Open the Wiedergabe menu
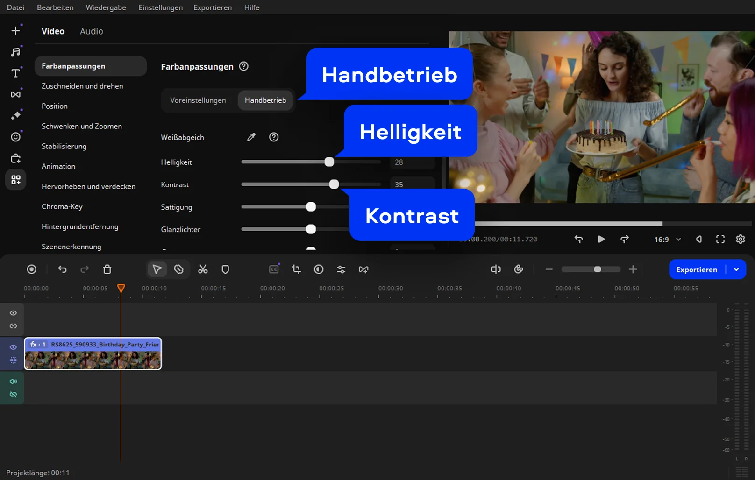 point(106,7)
